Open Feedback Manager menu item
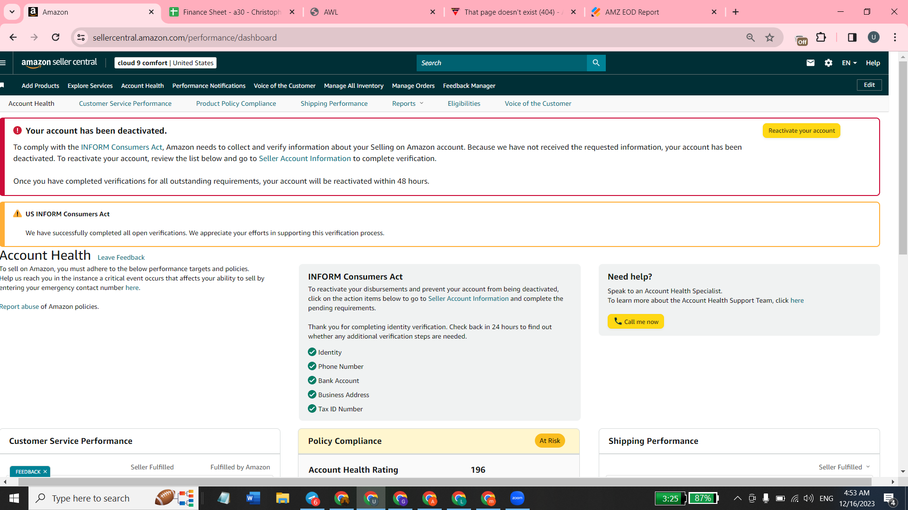Viewport: 908px width, 510px height. coord(469,85)
